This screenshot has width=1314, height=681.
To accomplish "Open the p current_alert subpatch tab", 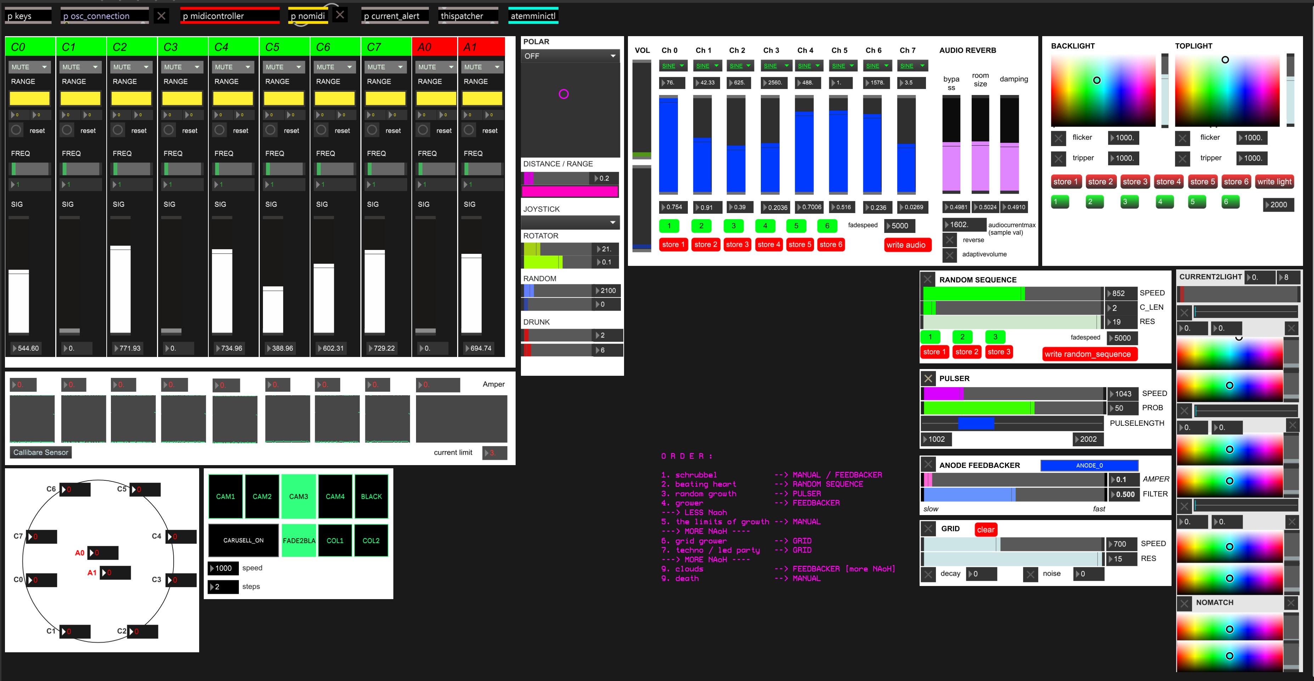I will 395,16.
